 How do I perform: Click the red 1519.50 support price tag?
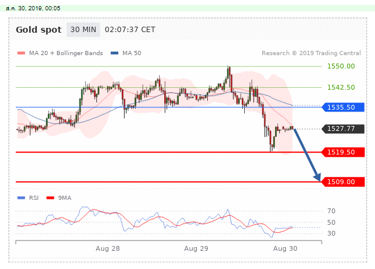[x=343, y=152]
